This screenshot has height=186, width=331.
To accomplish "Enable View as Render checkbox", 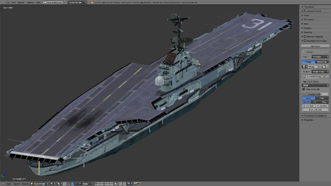I will click(x=304, y=89).
